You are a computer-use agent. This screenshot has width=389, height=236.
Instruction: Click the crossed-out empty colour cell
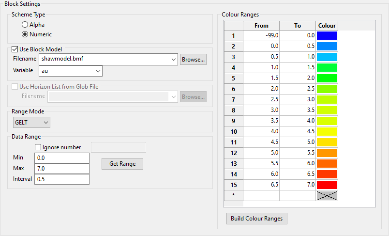[x=327, y=195]
